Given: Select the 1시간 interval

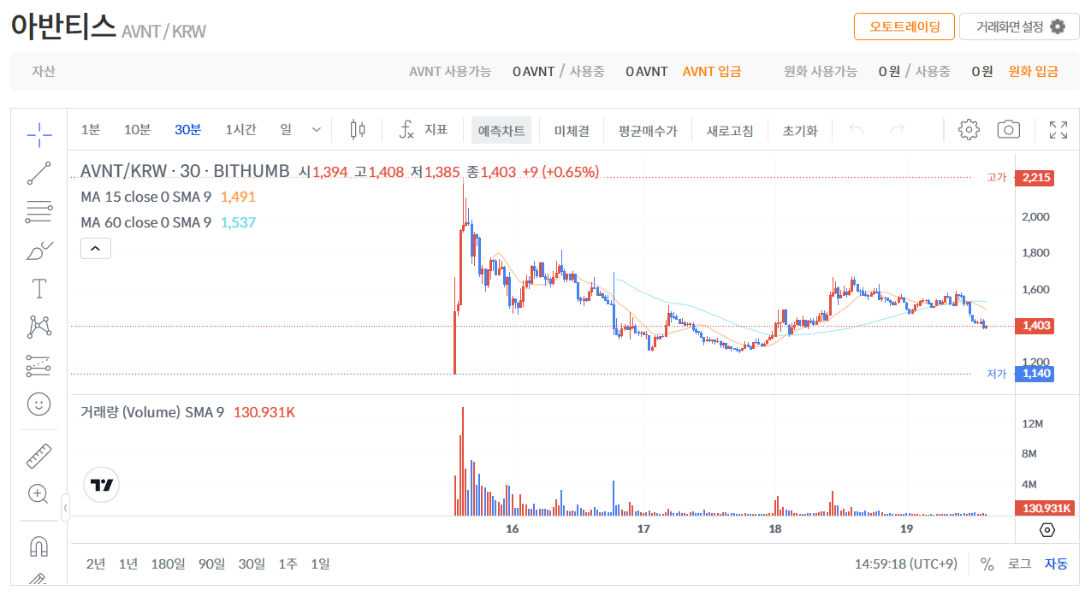Looking at the screenshot, I should pyautogui.click(x=240, y=130).
